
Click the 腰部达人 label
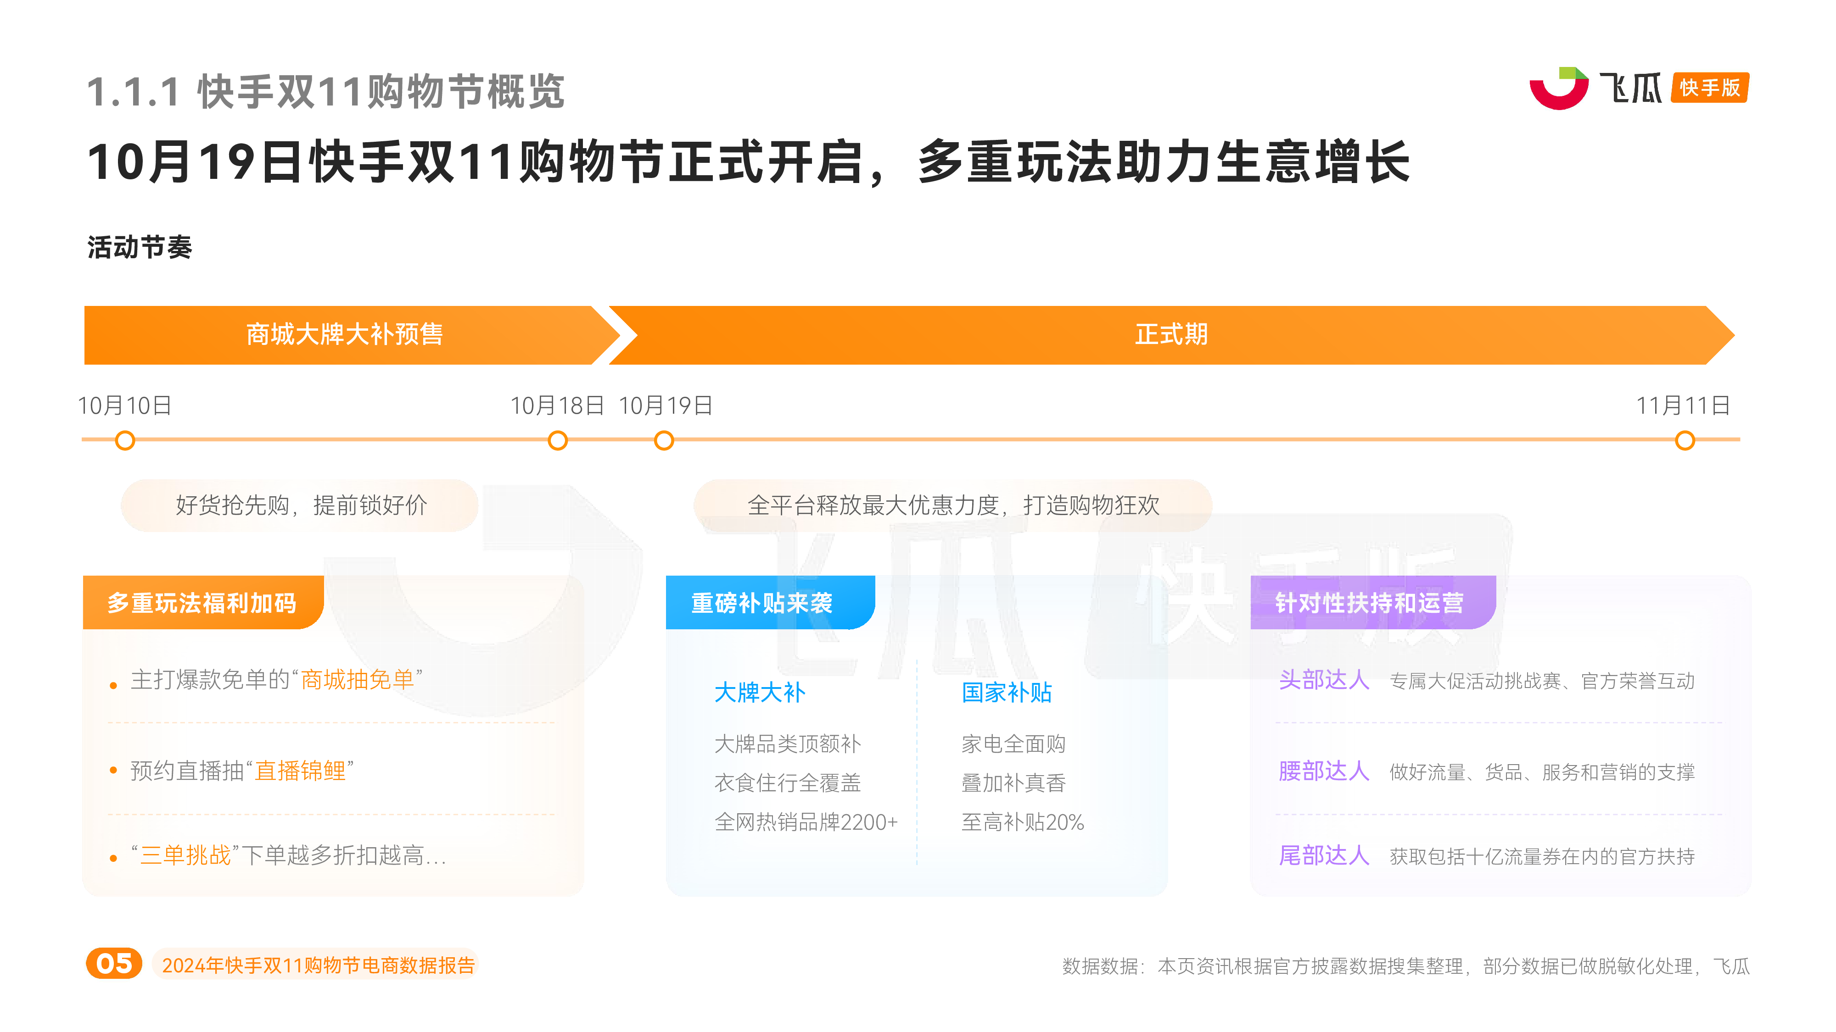point(1324,771)
